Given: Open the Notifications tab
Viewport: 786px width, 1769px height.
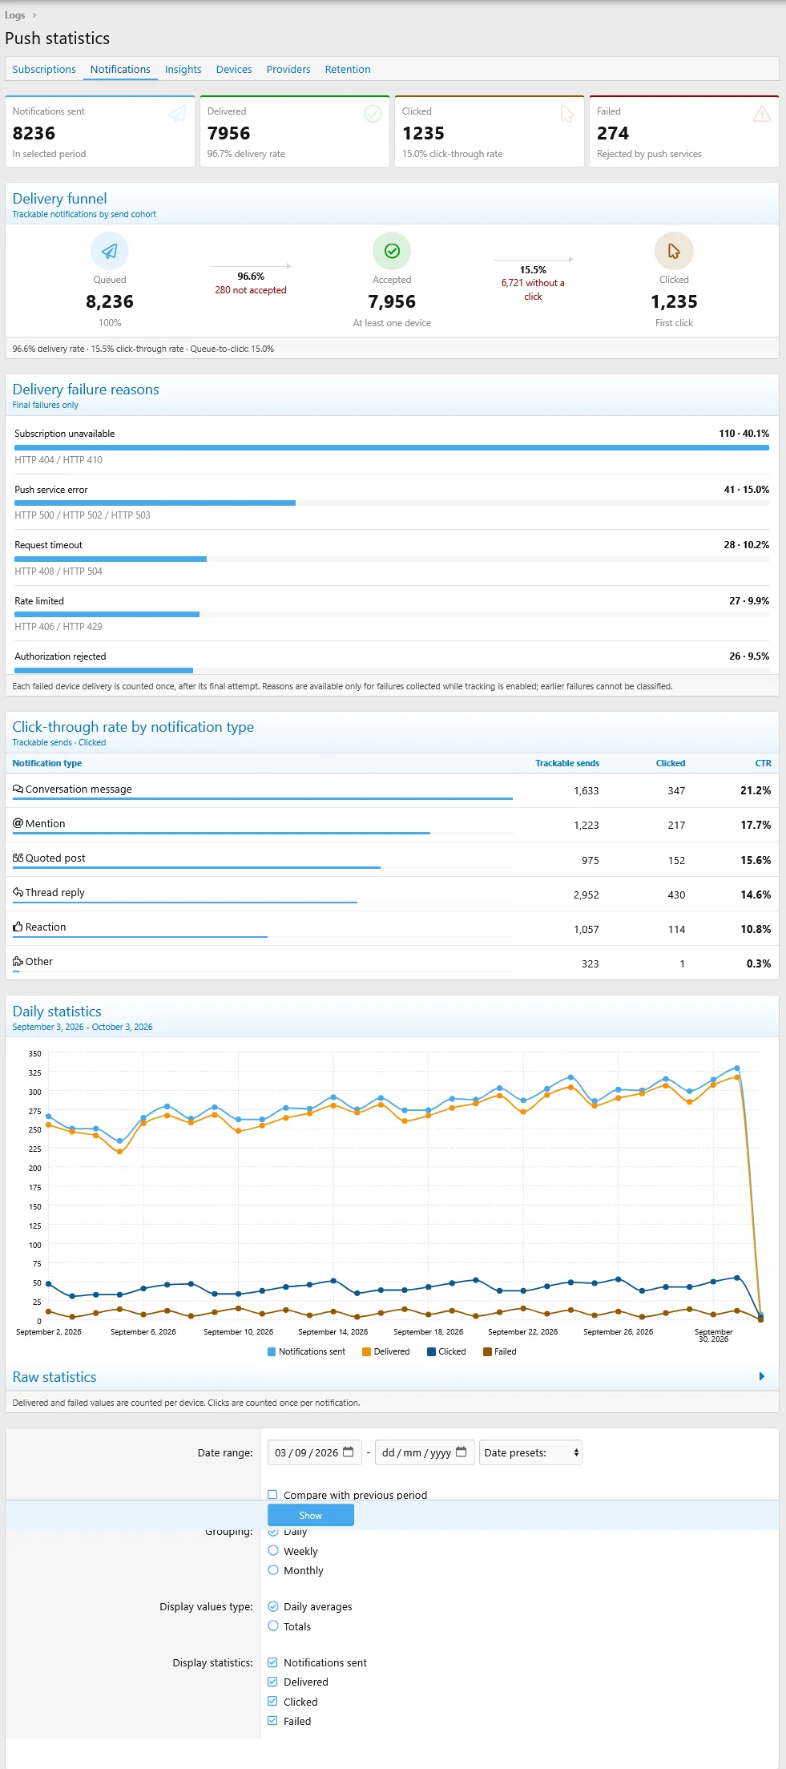Looking at the screenshot, I should (120, 70).
